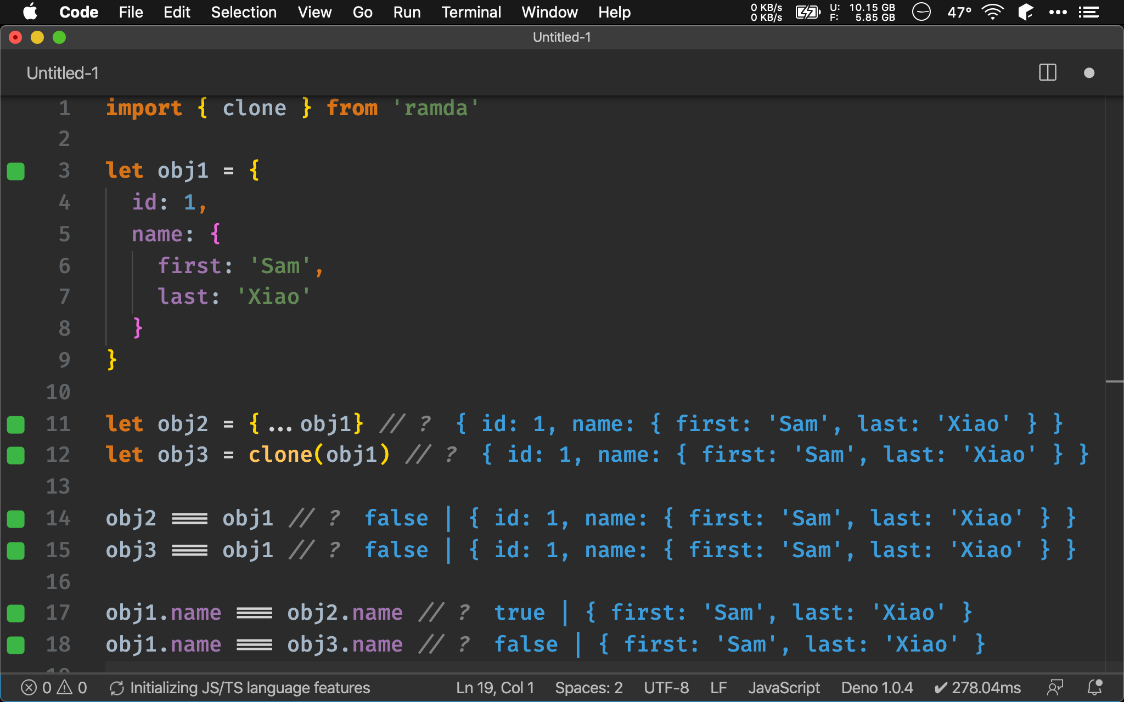Image resolution: width=1124 pixels, height=702 pixels.
Task: Click the green Quokka marker on line 11
Action: [x=16, y=424]
